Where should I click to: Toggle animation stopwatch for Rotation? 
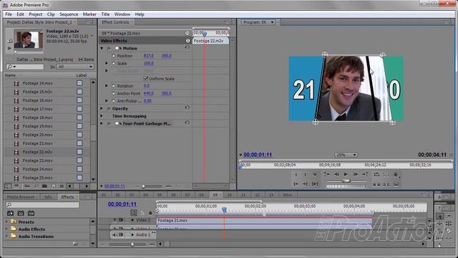pyautogui.click(x=114, y=86)
